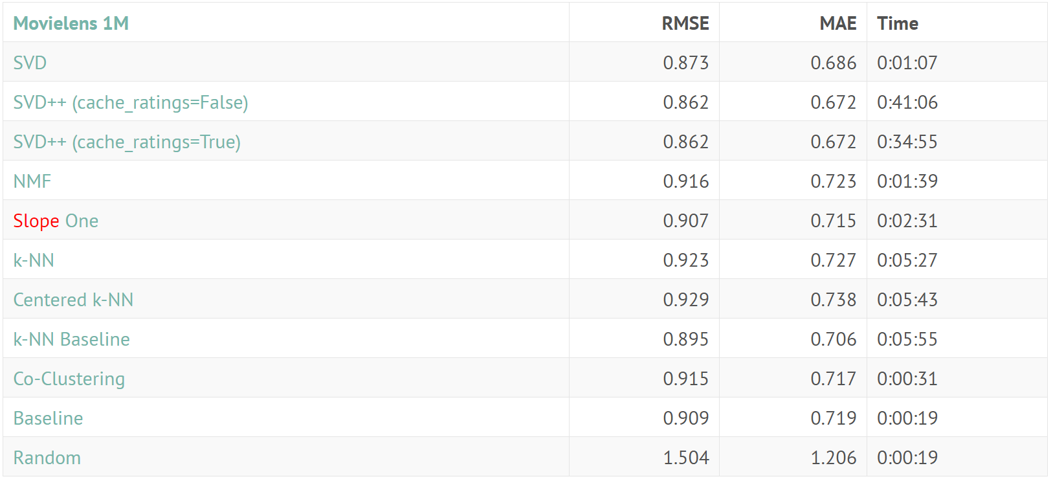Click the MAE column header
Image resolution: width=1053 pixels, height=481 pixels.
click(837, 23)
